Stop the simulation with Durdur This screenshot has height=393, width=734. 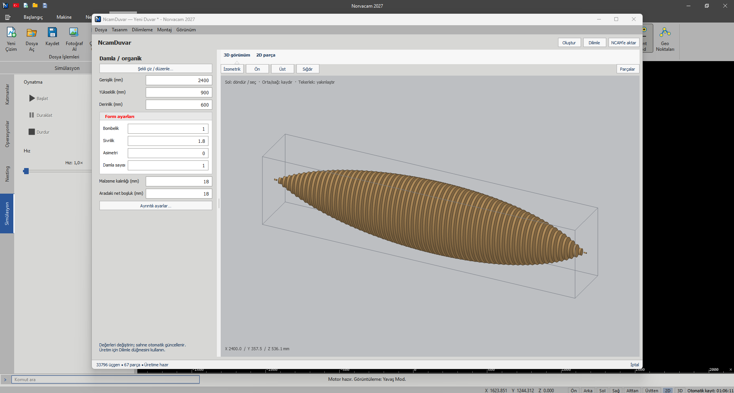click(39, 132)
